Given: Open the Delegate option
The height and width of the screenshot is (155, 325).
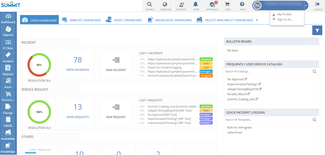Looking at the screenshot, I should click(181, 6).
